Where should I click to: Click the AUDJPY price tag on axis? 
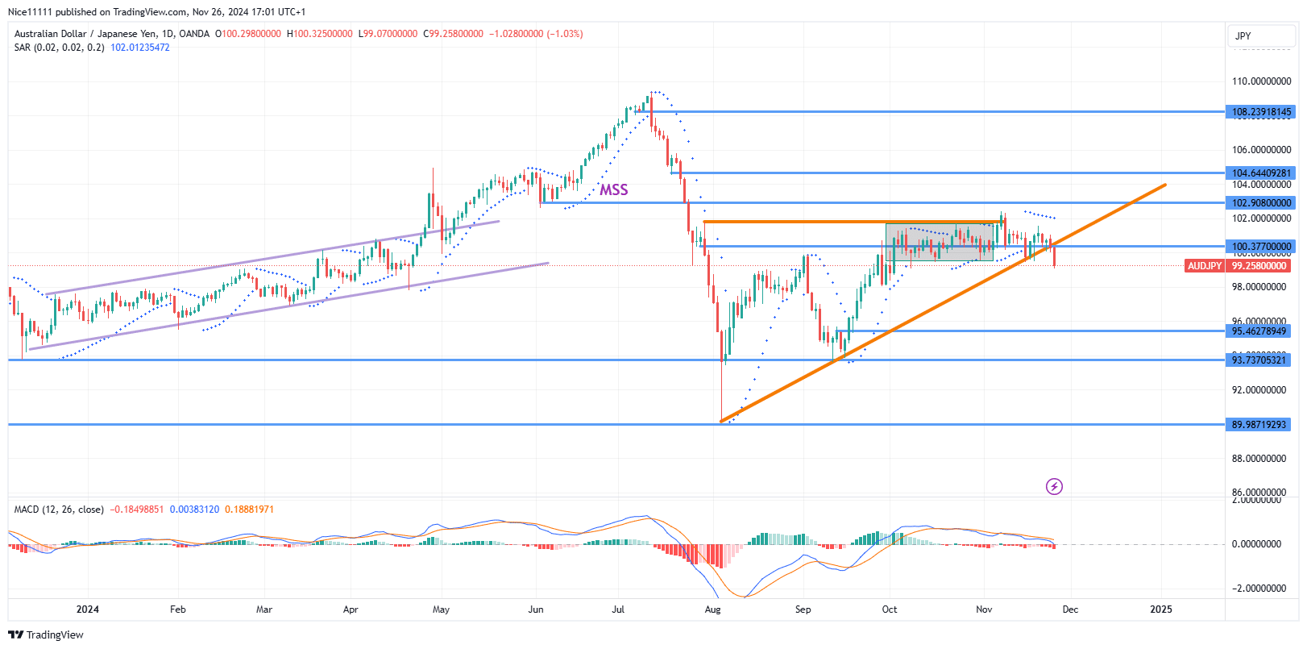coord(1205,266)
